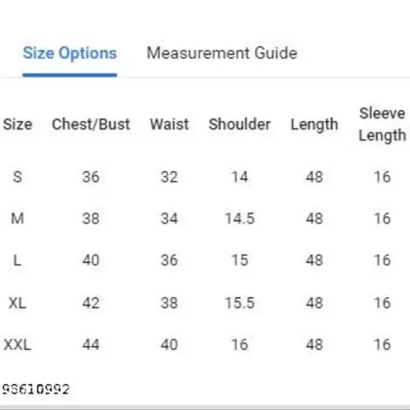
Task: Click the L size row label
Action: tap(18, 260)
